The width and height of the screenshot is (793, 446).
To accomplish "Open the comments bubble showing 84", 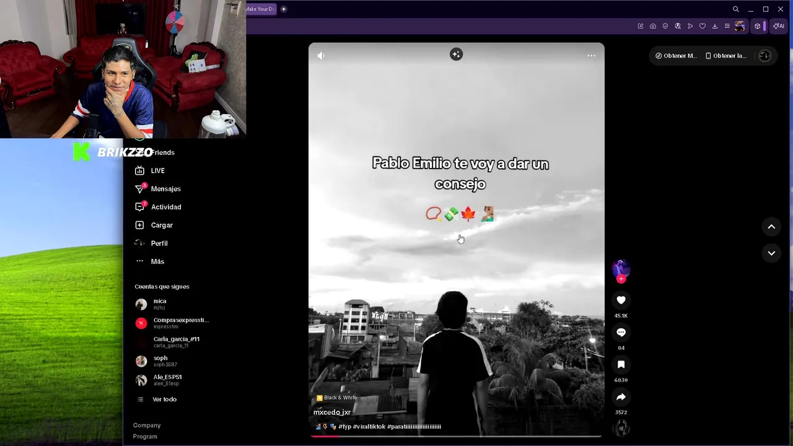I will (621, 333).
